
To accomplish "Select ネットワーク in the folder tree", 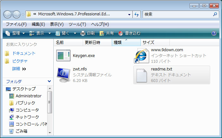I will (x=27, y=117).
